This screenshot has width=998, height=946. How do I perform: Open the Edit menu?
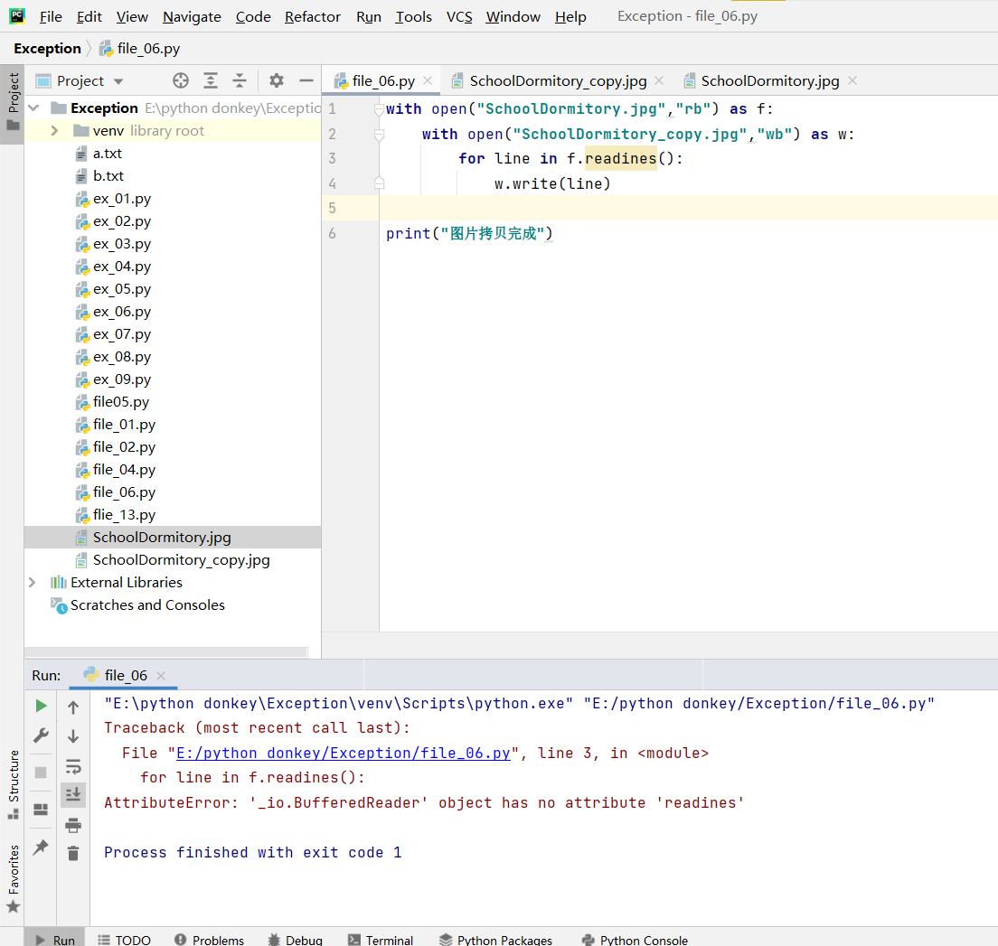pos(89,16)
